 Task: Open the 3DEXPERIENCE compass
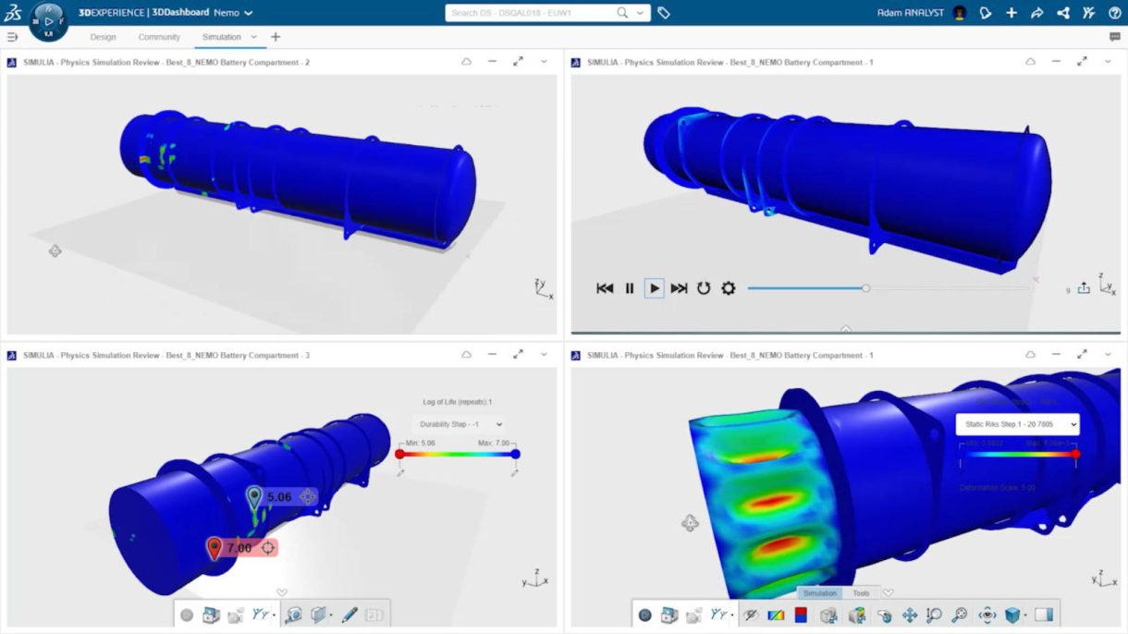[48, 20]
